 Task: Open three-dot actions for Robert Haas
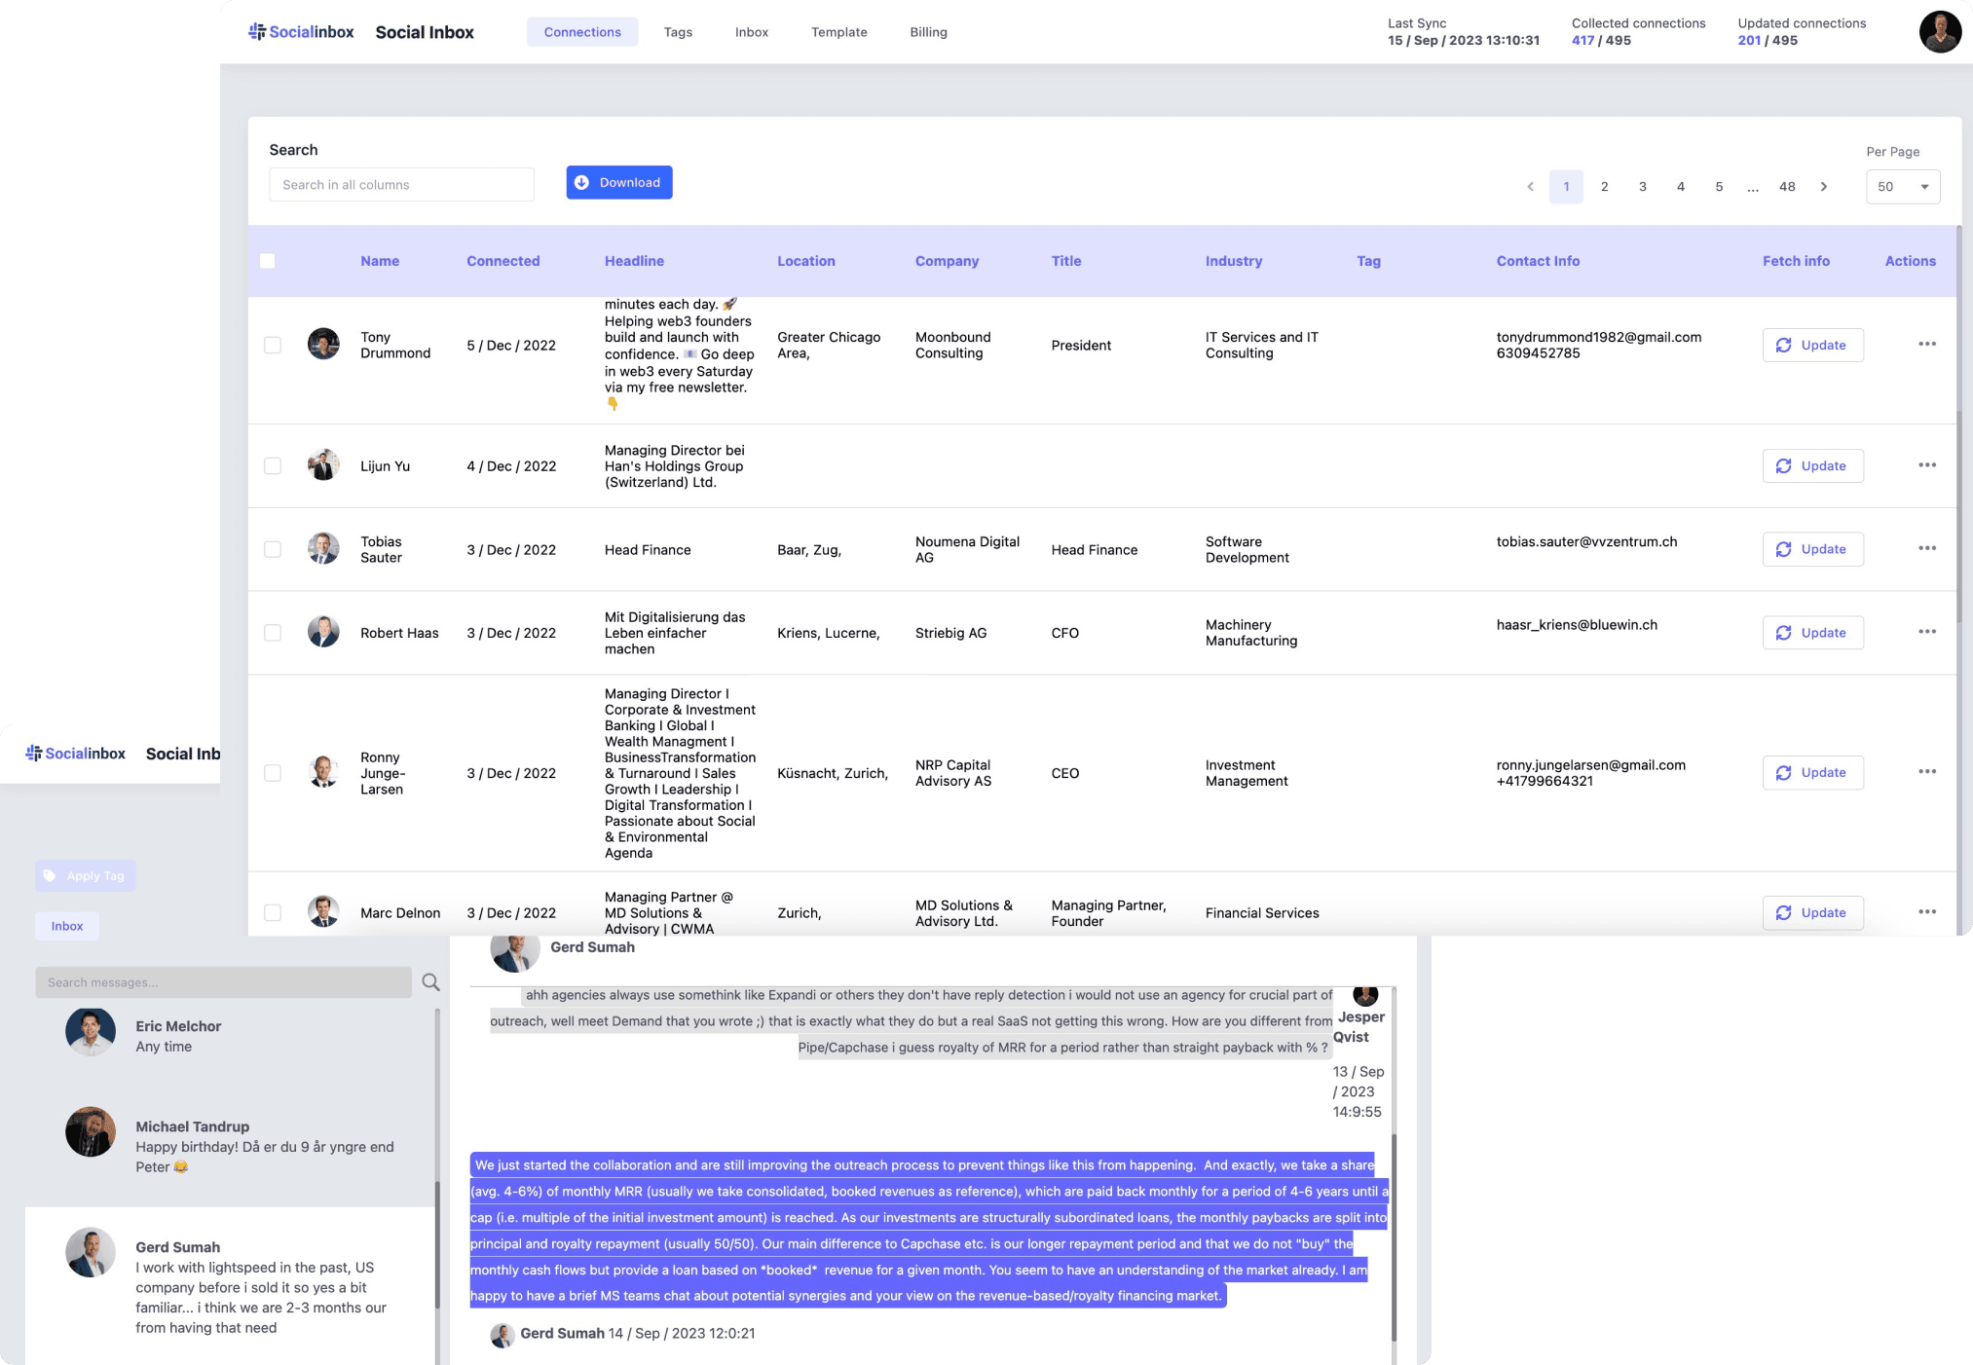pyautogui.click(x=1926, y=632)
